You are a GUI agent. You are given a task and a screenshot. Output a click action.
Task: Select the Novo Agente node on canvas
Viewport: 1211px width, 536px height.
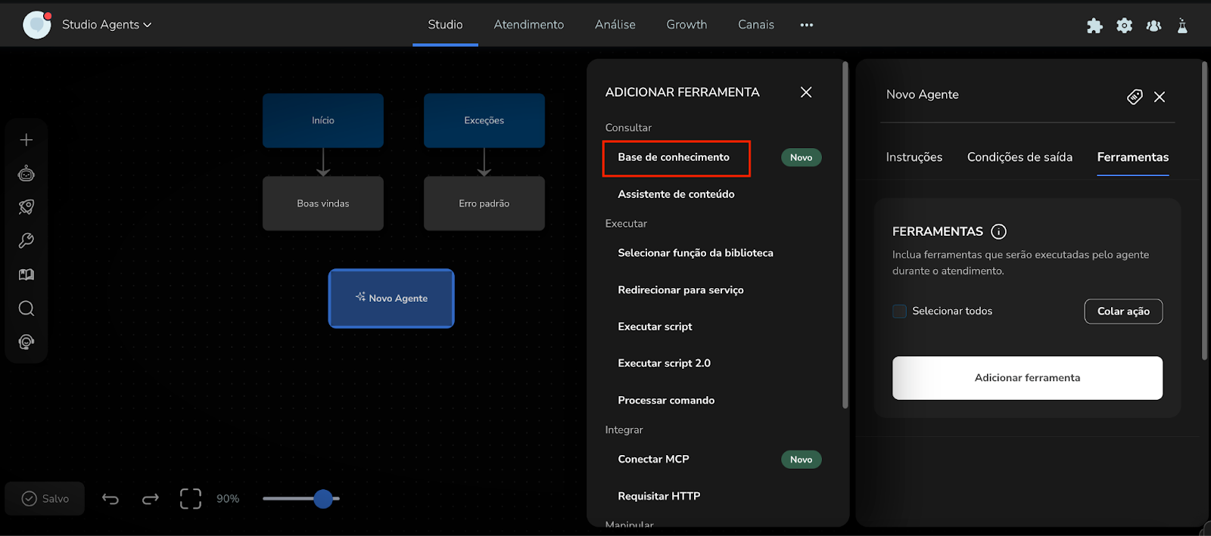click(391, 299)
